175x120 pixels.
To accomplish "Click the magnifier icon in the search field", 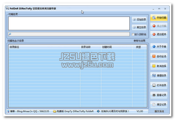I will [10, 34].
